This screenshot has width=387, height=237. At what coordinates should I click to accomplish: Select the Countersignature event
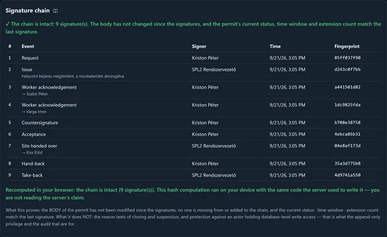click(x=40, y=123)
